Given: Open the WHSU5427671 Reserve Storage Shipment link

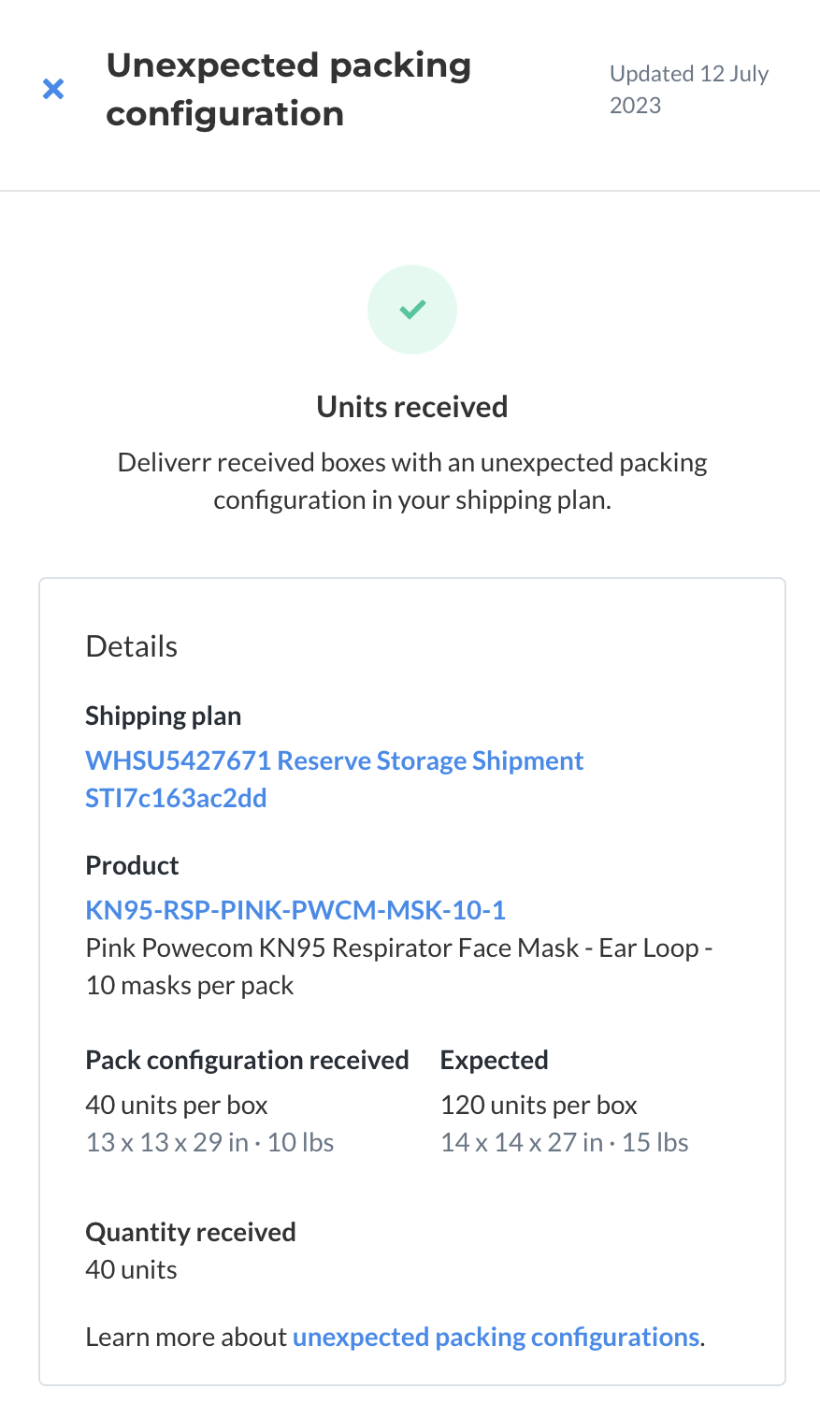Looking at the screenshot, I should [335, 760].
